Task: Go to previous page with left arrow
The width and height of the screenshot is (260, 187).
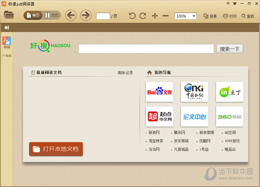Action: pos(71,15)
